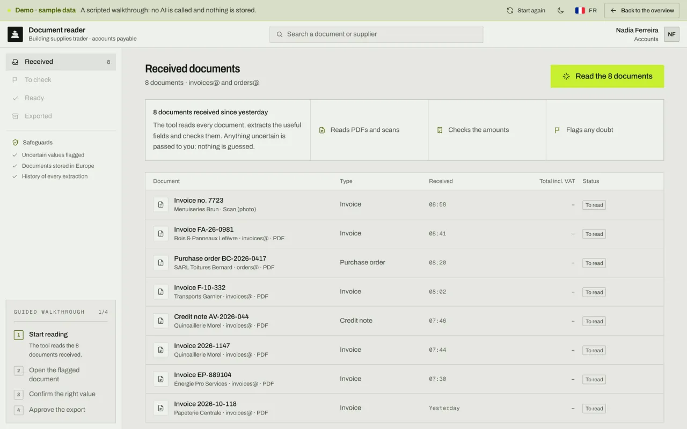Open Credit note AV-2026-044 title
Image resolution: width=687 pixels, height=429 pixels.
pyautogui.click(x=211, y=316)
